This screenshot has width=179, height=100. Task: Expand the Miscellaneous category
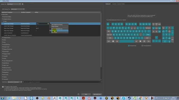[x=3, y=44]
